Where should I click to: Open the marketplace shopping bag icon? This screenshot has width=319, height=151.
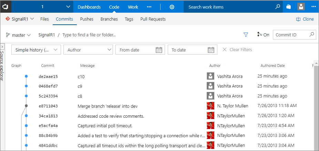pyautogui.click(x=289, y=7)
